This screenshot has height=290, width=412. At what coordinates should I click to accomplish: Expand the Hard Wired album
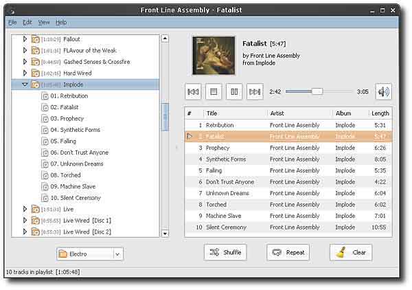coord(25,73)
